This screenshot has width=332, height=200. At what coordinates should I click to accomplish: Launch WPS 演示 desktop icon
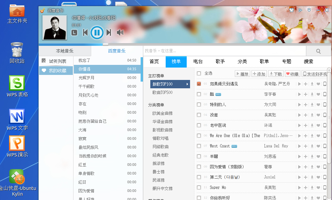pyautogui.click(x=17, y=146)
